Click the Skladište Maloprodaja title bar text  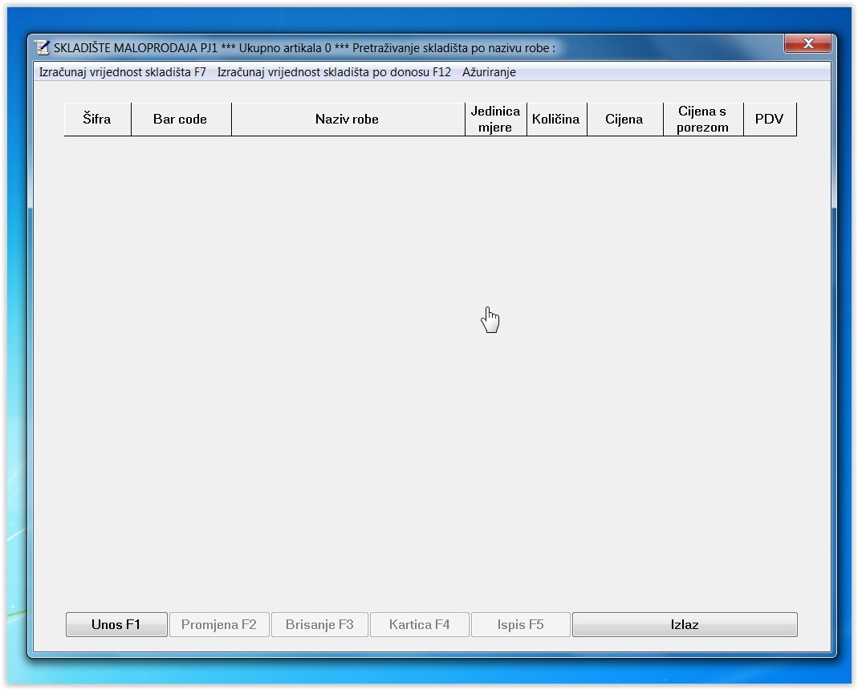click(304, 48)
